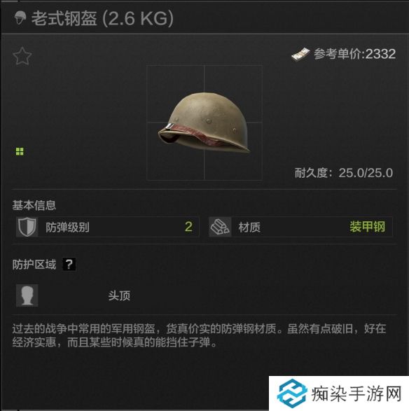Click the 痴染手游网 site name text
This screenshot has width=409, height=411.
[x=356, y=394]
